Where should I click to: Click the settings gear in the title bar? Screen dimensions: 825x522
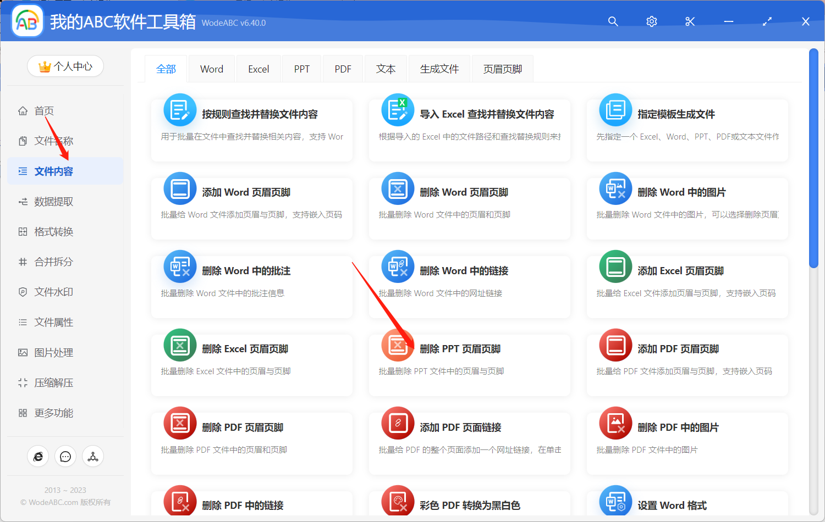click(x=651, y=21)
